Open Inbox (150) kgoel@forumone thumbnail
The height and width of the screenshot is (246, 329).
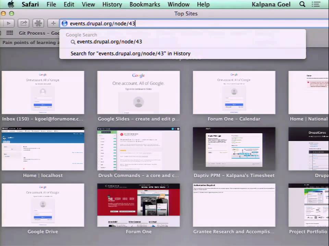click(x=43, y=93)
